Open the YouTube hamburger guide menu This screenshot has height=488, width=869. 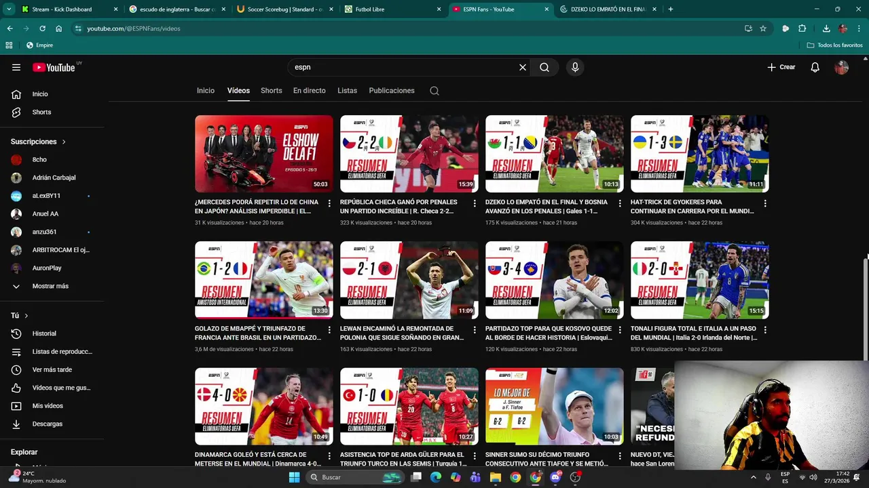[16, 67]
